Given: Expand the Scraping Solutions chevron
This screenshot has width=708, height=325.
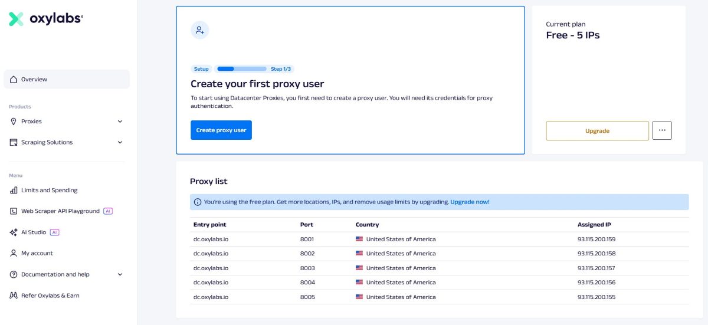Looking at the screenshot, I should [x=120, y=142].
